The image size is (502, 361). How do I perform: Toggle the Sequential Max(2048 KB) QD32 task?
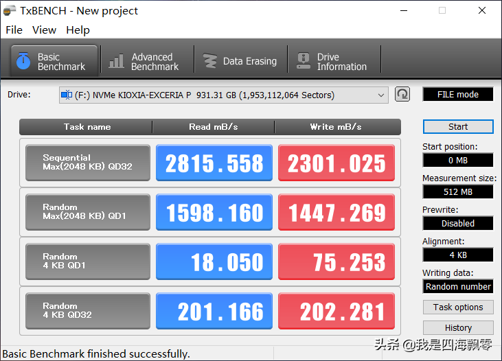click(x=88, y=163)
